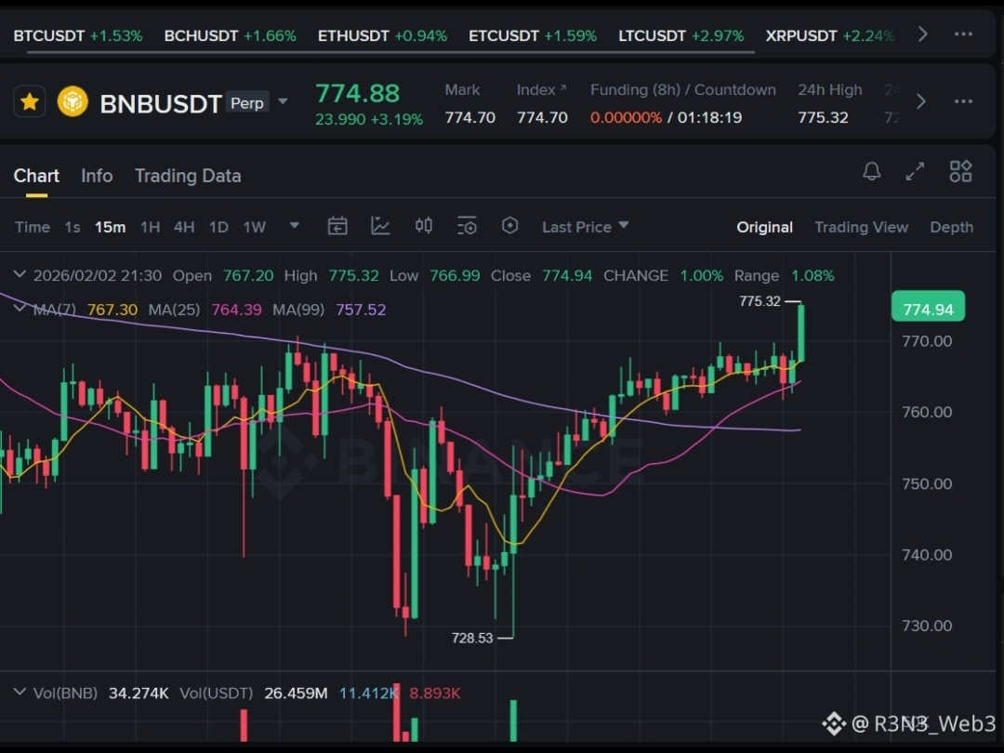The height and width of the screenshot is (753, 1004).
Task: Collapse the OHLC info row chevron
Action: (x=20, y=274)
